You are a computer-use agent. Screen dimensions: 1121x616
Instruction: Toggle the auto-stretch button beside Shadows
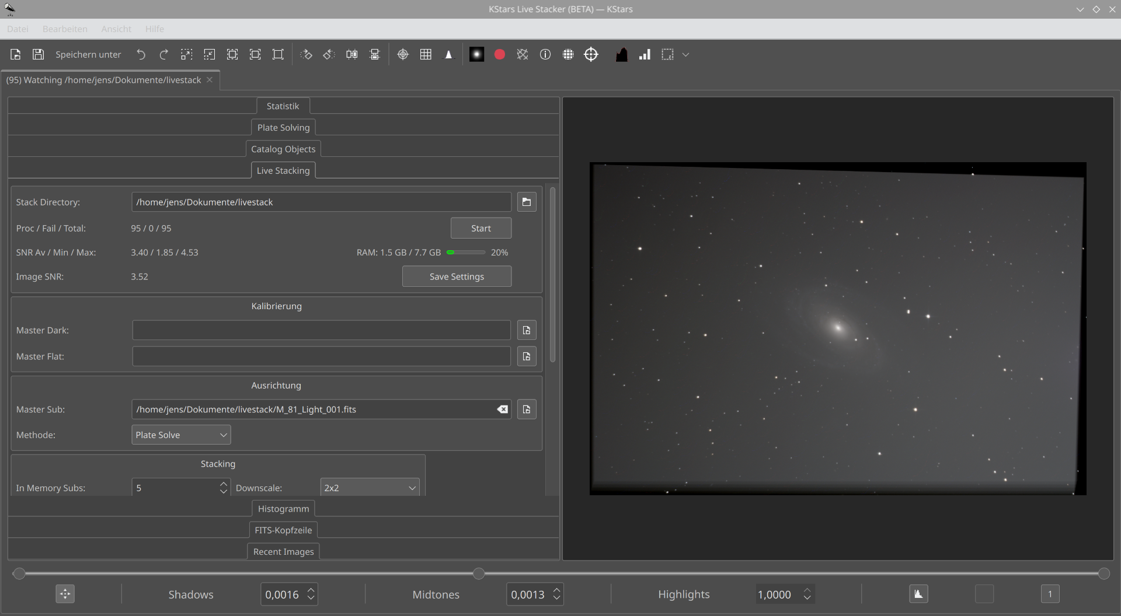click(65, 594)
